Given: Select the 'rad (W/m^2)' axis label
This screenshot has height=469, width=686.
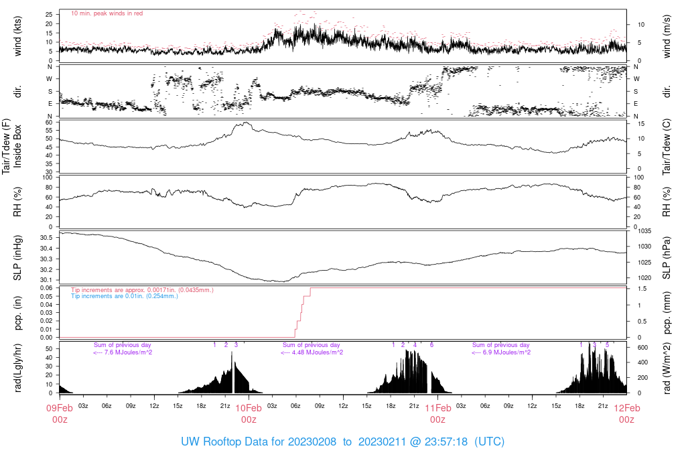Looking at the screenshot, I should click(667, 368).
